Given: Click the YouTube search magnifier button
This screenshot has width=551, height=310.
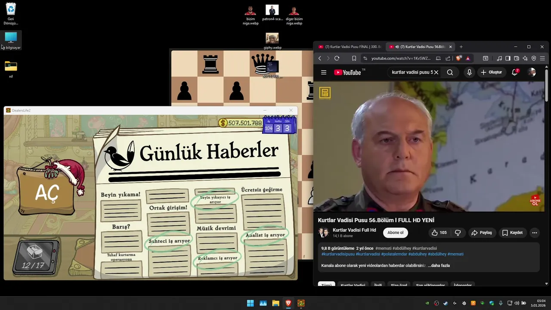Looking at the screenshot, I should (450, 72).
